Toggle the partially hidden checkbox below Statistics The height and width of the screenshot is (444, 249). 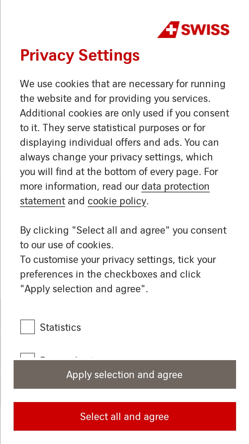coord(28,356)
